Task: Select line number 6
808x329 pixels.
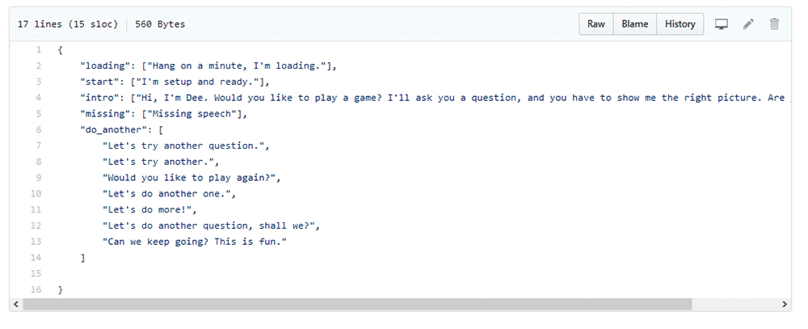Action: [x=39, y=129]
